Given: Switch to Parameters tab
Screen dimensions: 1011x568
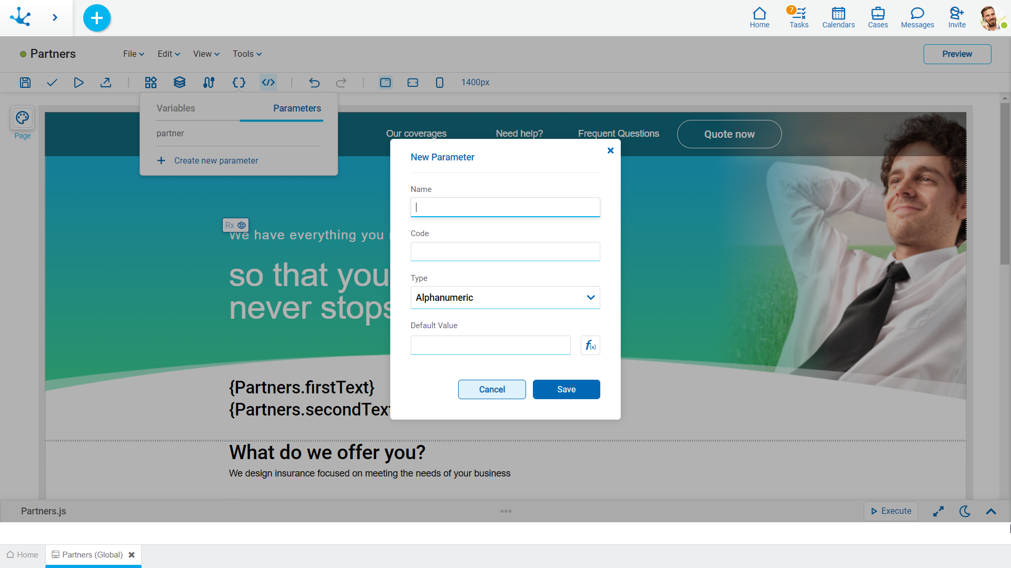Looking at the screenshot, I should 297,108.
